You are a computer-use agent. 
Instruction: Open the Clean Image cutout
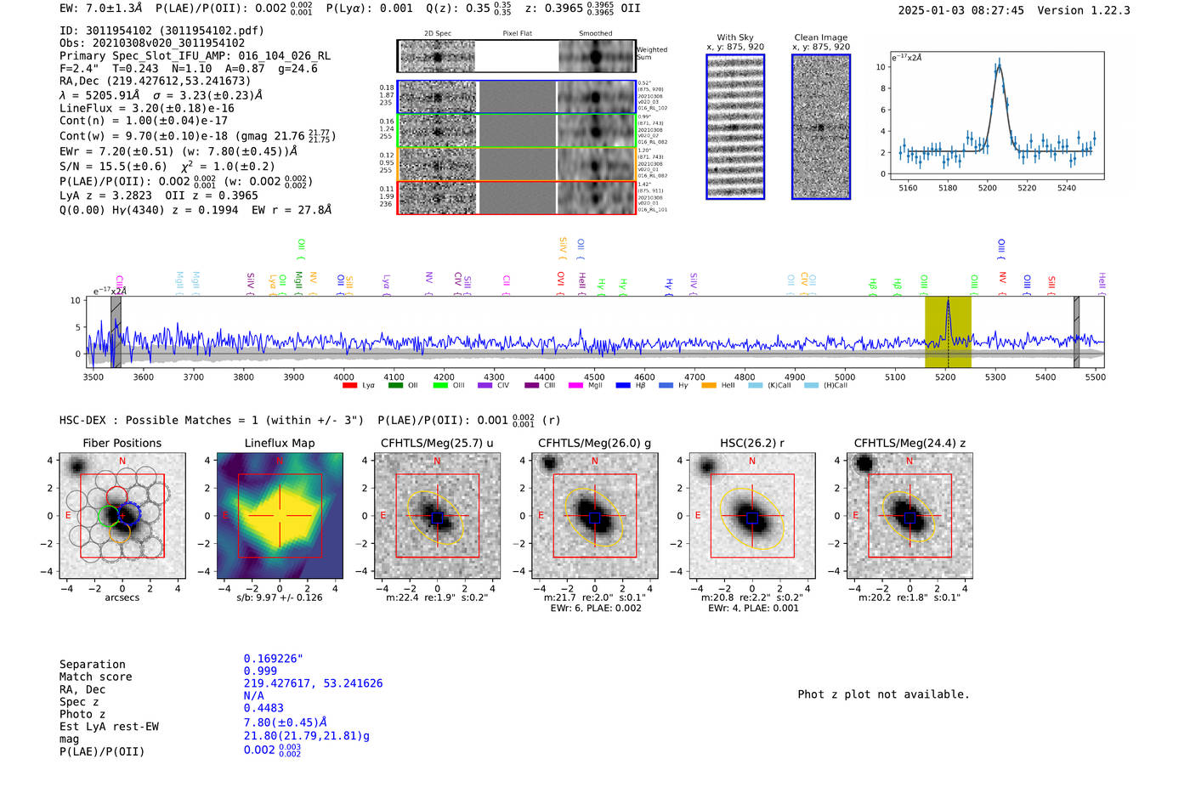point(821,127)
